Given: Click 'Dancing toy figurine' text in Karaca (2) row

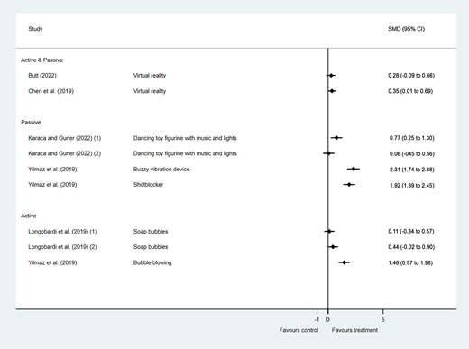Looking at the screenshot, I should 185,153.
